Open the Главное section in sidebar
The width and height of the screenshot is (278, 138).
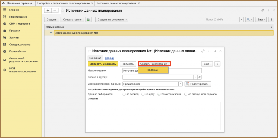point(14,10)
